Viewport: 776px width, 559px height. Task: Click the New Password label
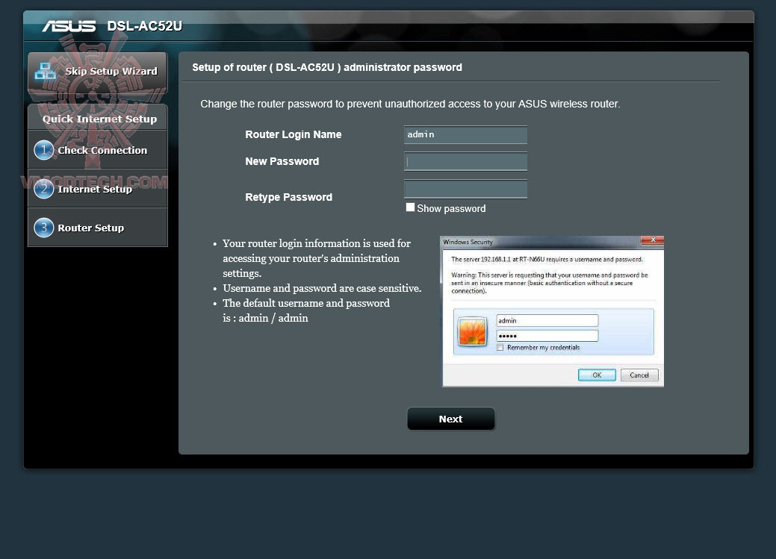point(282,161)
